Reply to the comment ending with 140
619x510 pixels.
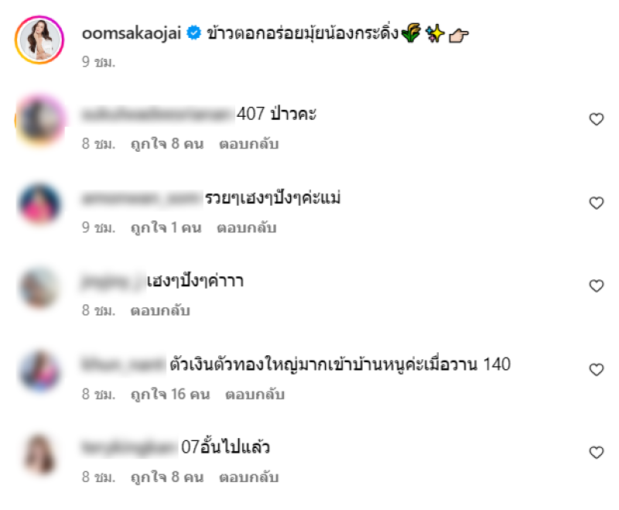(x=255, y=394)
